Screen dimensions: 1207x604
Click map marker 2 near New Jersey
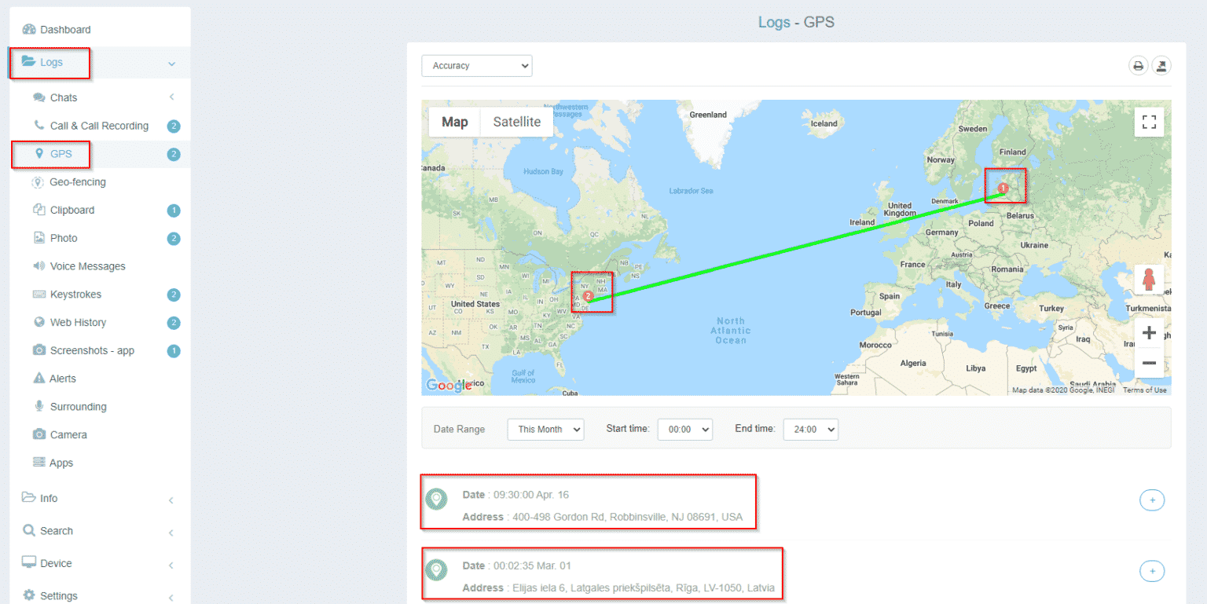[588, 296]
